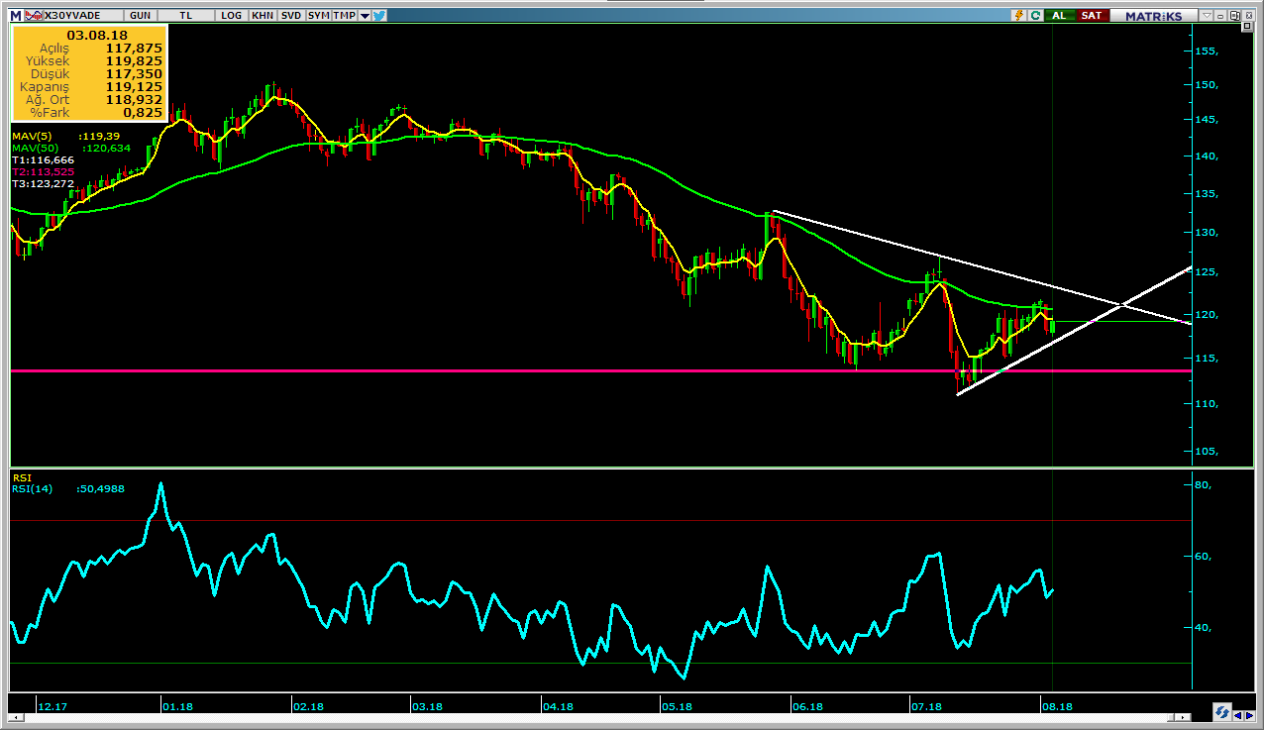
Task: Click the blue sync arrows icon
Action: [1222, 712]
